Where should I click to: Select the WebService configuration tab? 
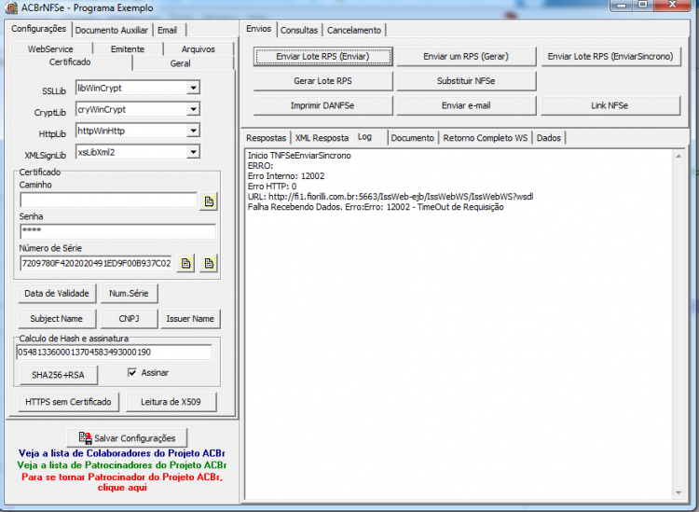(x=50, y=49)
